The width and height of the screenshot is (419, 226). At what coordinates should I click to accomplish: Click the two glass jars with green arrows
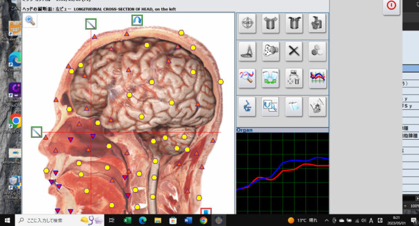tap(271, 79)
